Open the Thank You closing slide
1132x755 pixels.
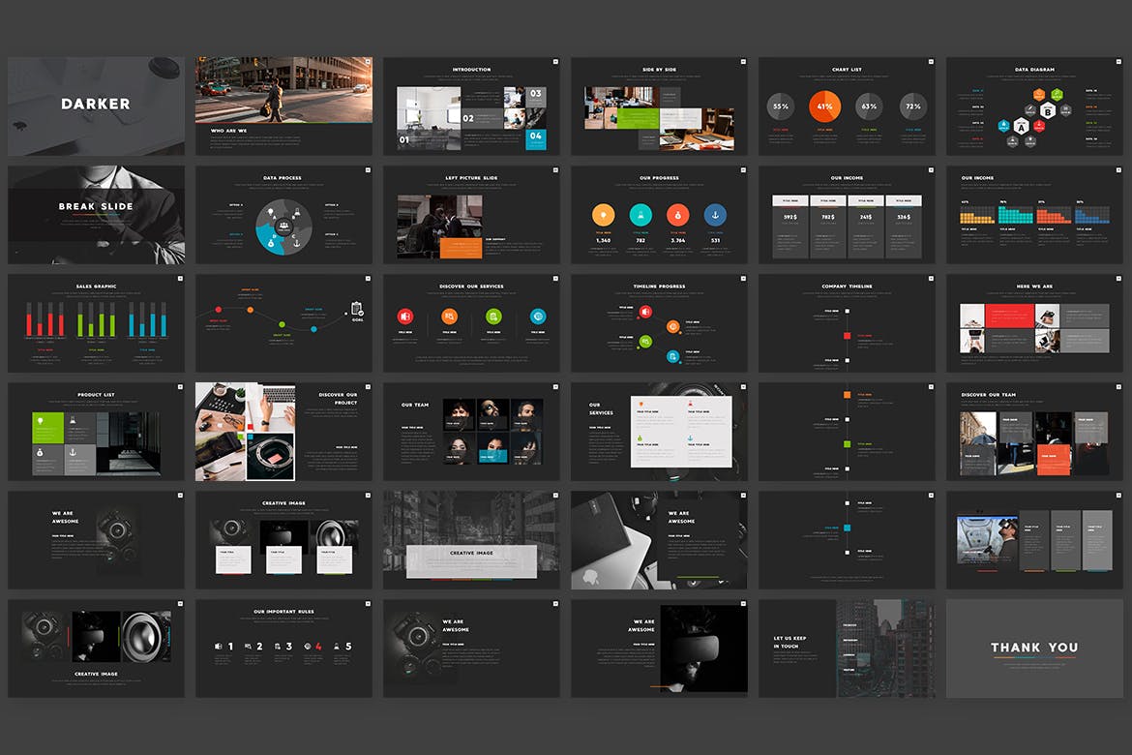(x=1034, y=649)
